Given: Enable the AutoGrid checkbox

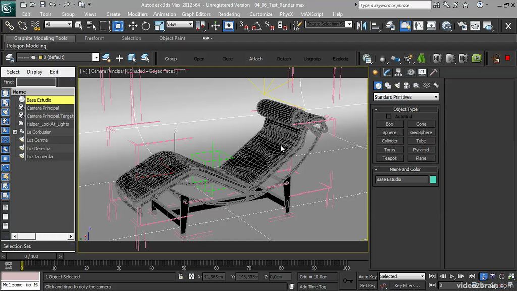Looking at the screenshot, I should pyautogui.click(x=388, y=116).
